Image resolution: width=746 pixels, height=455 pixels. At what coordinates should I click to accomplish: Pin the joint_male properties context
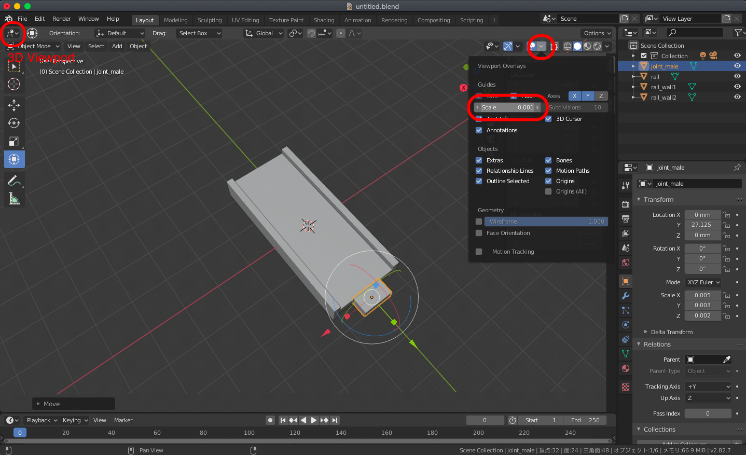pos(737,168)
